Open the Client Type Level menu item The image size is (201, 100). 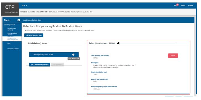point(9,25)
